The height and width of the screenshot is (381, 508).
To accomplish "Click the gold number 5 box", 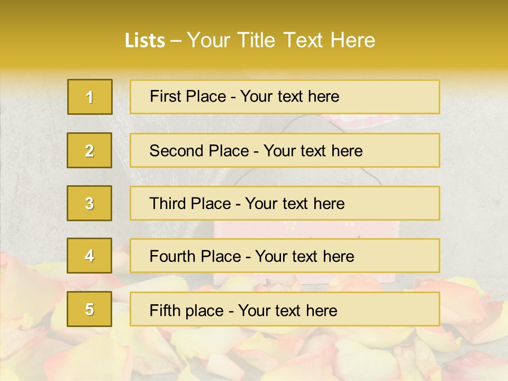I will click(89, 309).
